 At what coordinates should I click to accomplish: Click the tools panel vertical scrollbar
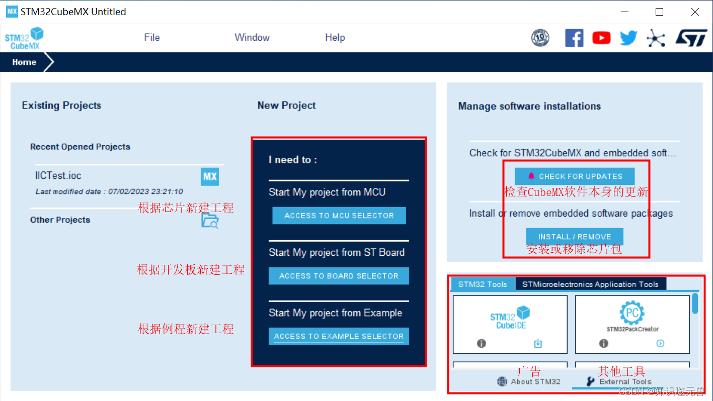695,304
